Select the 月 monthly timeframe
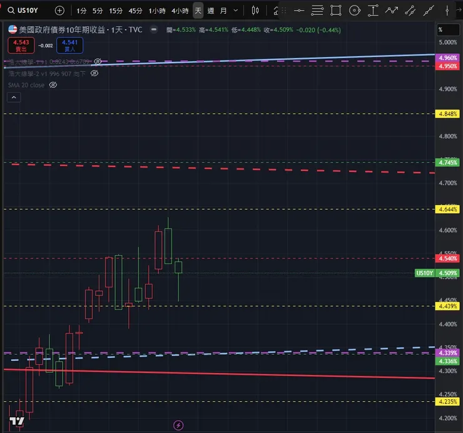 pos(223,11)
